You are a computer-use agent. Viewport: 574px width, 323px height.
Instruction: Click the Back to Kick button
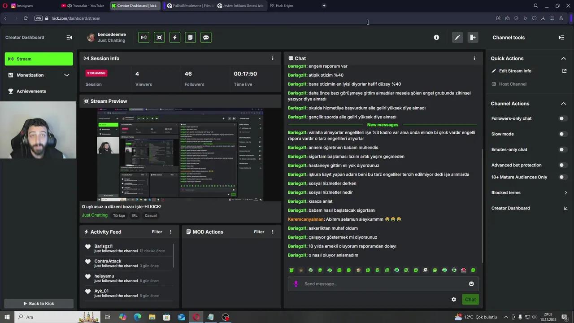[x=39, y=304]
